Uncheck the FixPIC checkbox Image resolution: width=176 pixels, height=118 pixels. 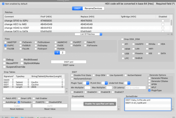[x=6, y=45]
